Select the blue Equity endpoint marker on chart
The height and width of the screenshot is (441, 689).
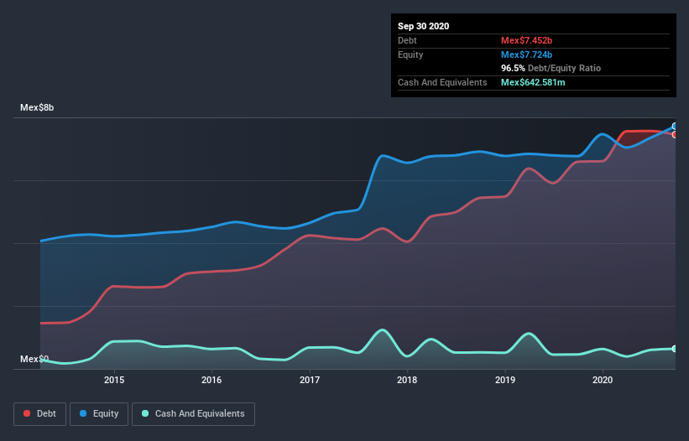pos(675,127)
